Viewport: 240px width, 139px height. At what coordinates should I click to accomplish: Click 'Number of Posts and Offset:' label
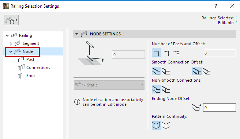179,44
